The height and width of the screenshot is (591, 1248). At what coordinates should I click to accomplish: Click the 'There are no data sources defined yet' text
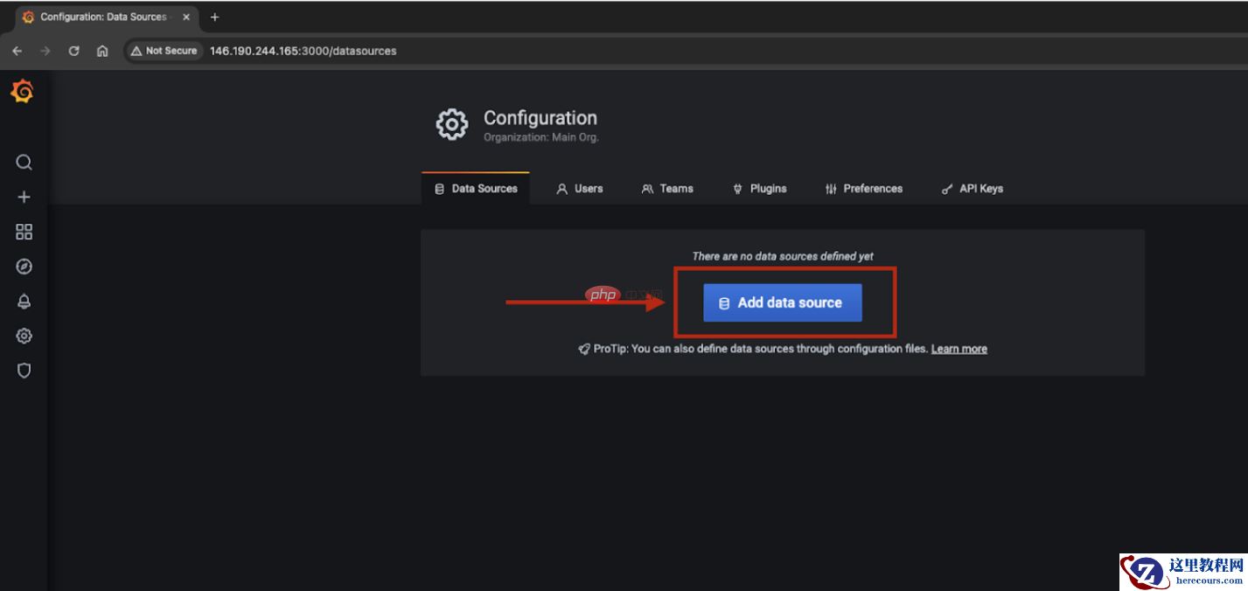pyautogui.click(x=783, y=256)
